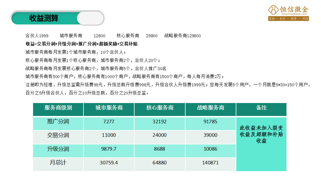Click the cell value 140871

(210, 163)
